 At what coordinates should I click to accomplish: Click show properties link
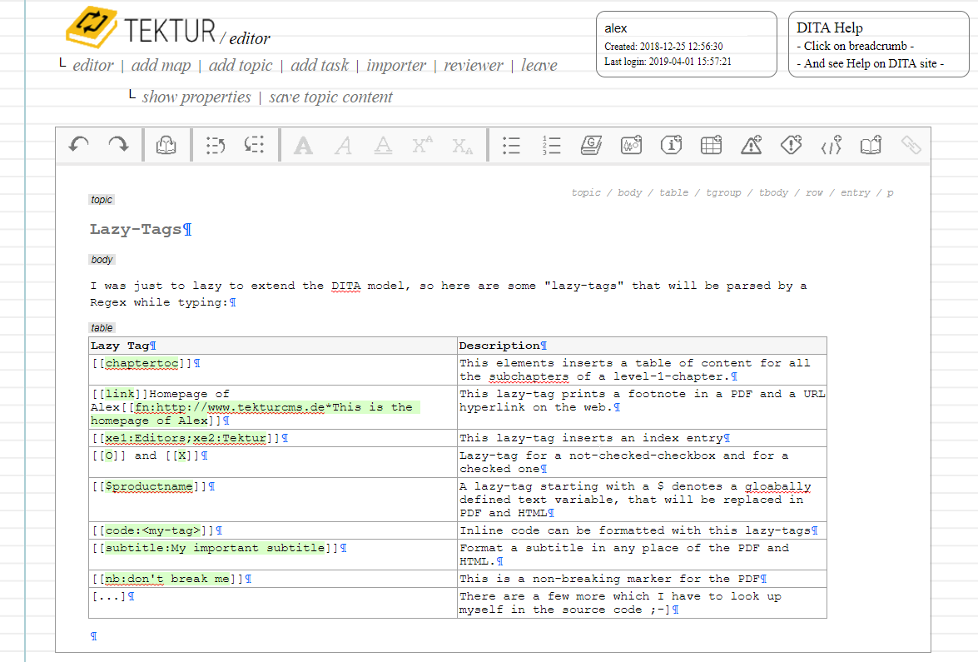(196, 97)
